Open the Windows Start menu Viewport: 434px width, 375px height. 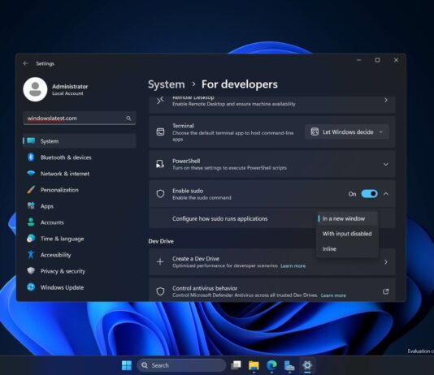127,365
